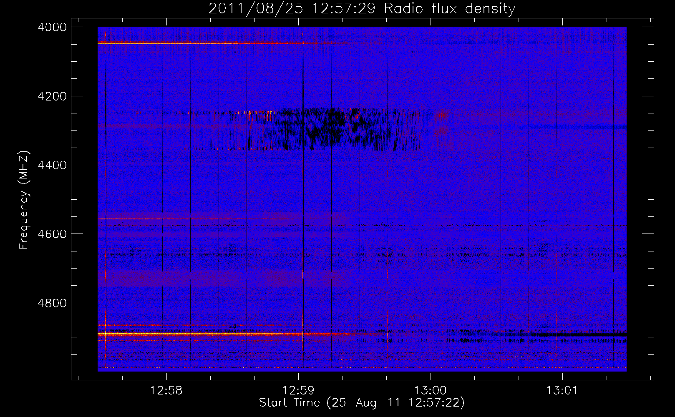Click the 12:58 time tick label

click(166, 391)
